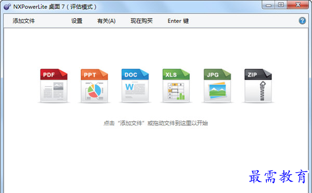Open the 设置 settings menu
Image resolution: width=312 pixels, height=193 pixels.
click(77, 21)
